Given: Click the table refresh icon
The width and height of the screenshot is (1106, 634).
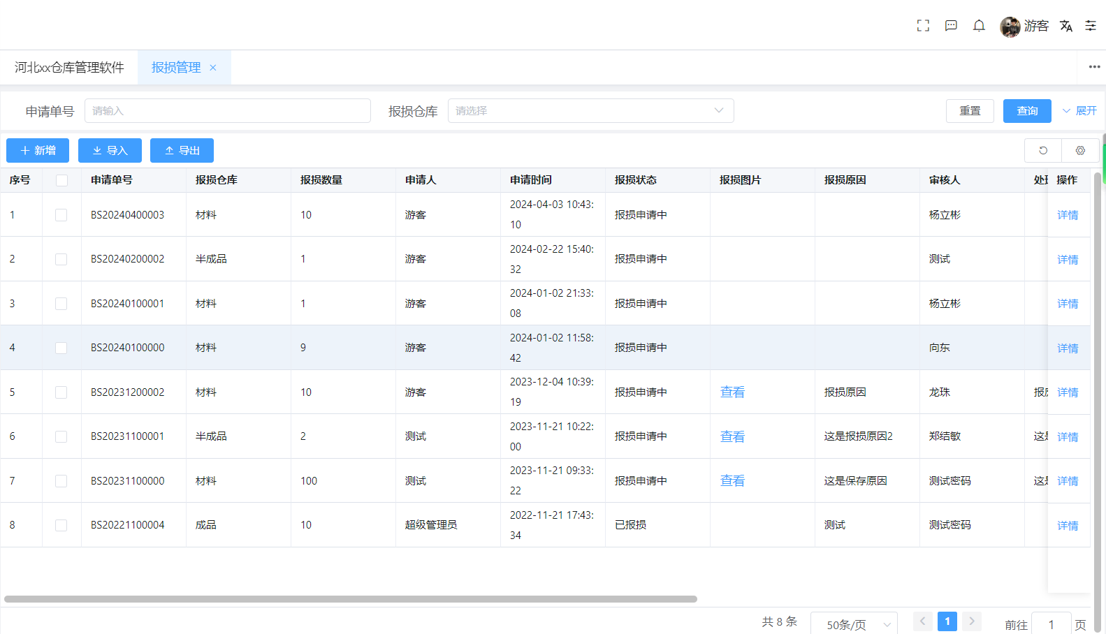Looking at the screenshot, I should pyautogui.click(x=1043, y=151).
